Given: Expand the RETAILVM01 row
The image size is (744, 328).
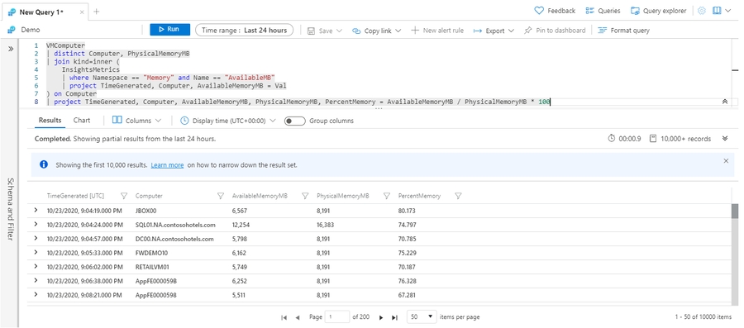Looking at the screenshot, I should [36, 266].
